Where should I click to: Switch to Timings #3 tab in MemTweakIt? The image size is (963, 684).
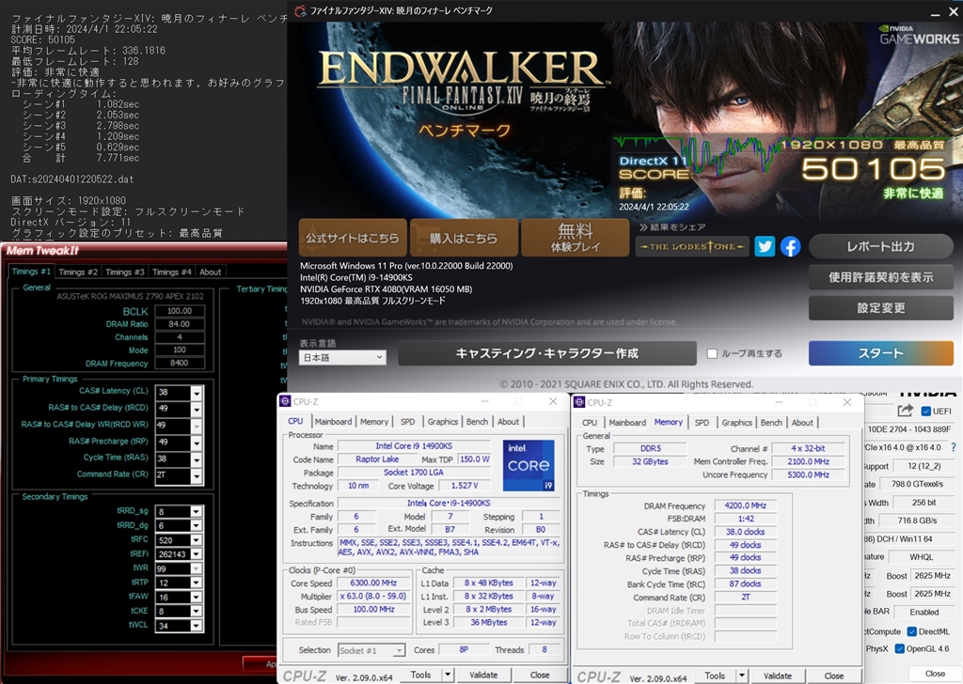coord(125,272)
